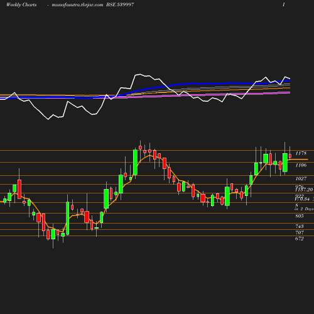This screenshot has width=314, height=314.
Task: Click the 743 price level label
Action: click(300, 226)
